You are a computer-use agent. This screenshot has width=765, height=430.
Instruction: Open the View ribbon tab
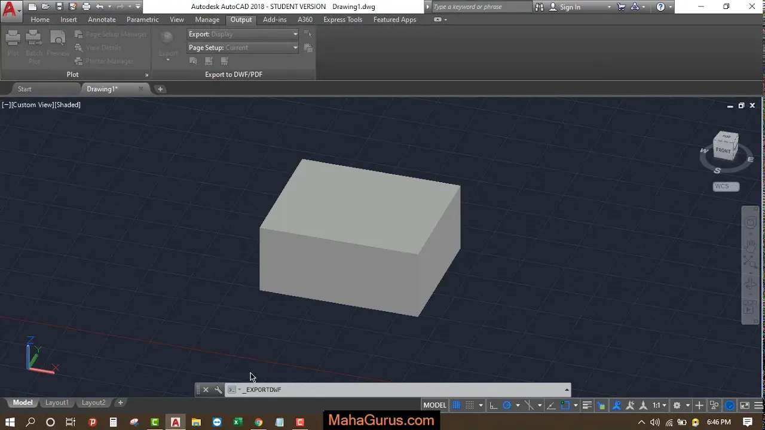(x=177, y=20)
